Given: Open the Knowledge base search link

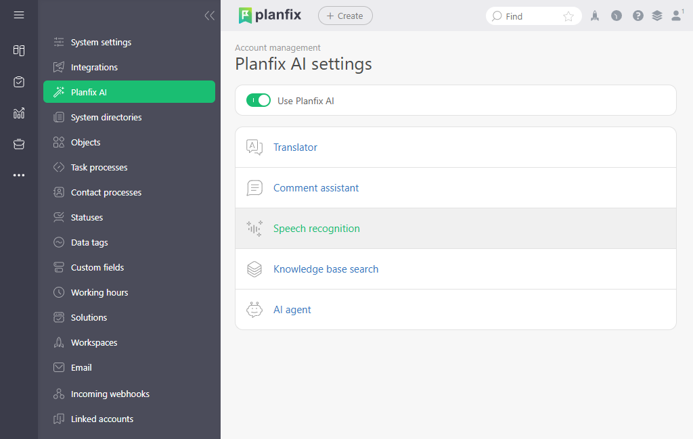Looking at the screenshot, I should (x=326, y=269).
